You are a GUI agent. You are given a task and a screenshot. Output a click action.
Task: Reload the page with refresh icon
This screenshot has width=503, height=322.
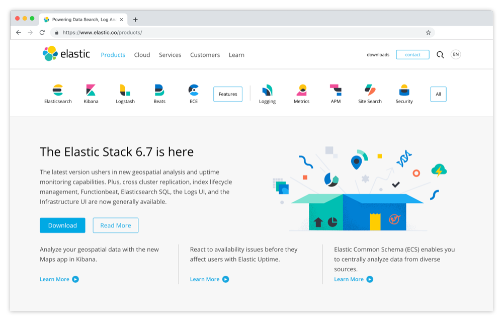coord(42,32)
